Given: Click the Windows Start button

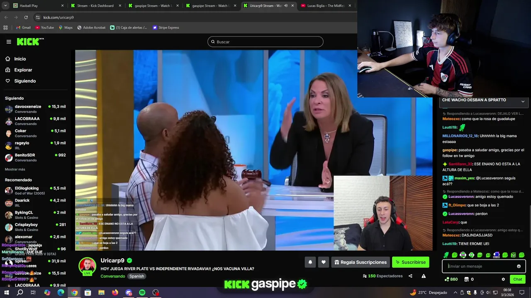Looking at the screenshot, I should tap(6, 293).
